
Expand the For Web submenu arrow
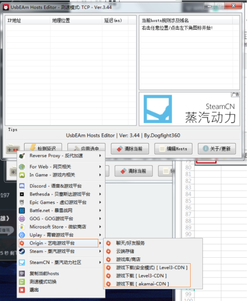coord(100,167)
